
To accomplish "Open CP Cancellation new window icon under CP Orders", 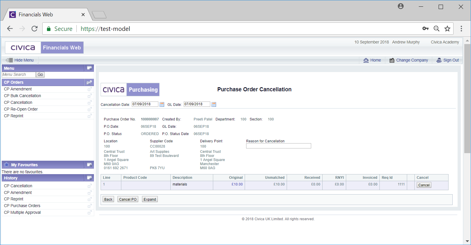I will (x=90, y=102).
